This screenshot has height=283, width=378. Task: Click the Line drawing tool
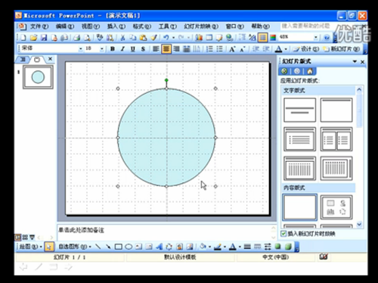(98, 247)
